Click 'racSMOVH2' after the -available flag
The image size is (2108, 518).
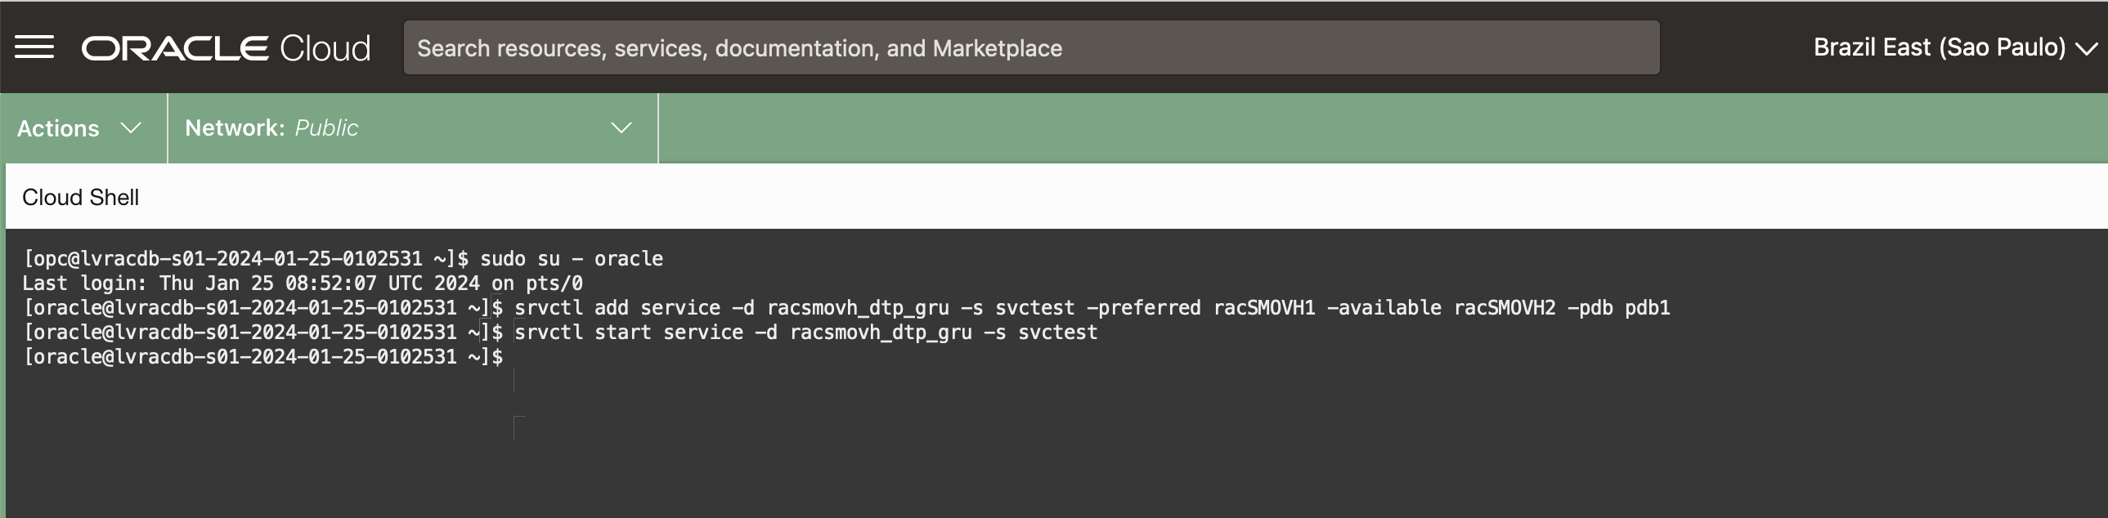coord(1504,308)
